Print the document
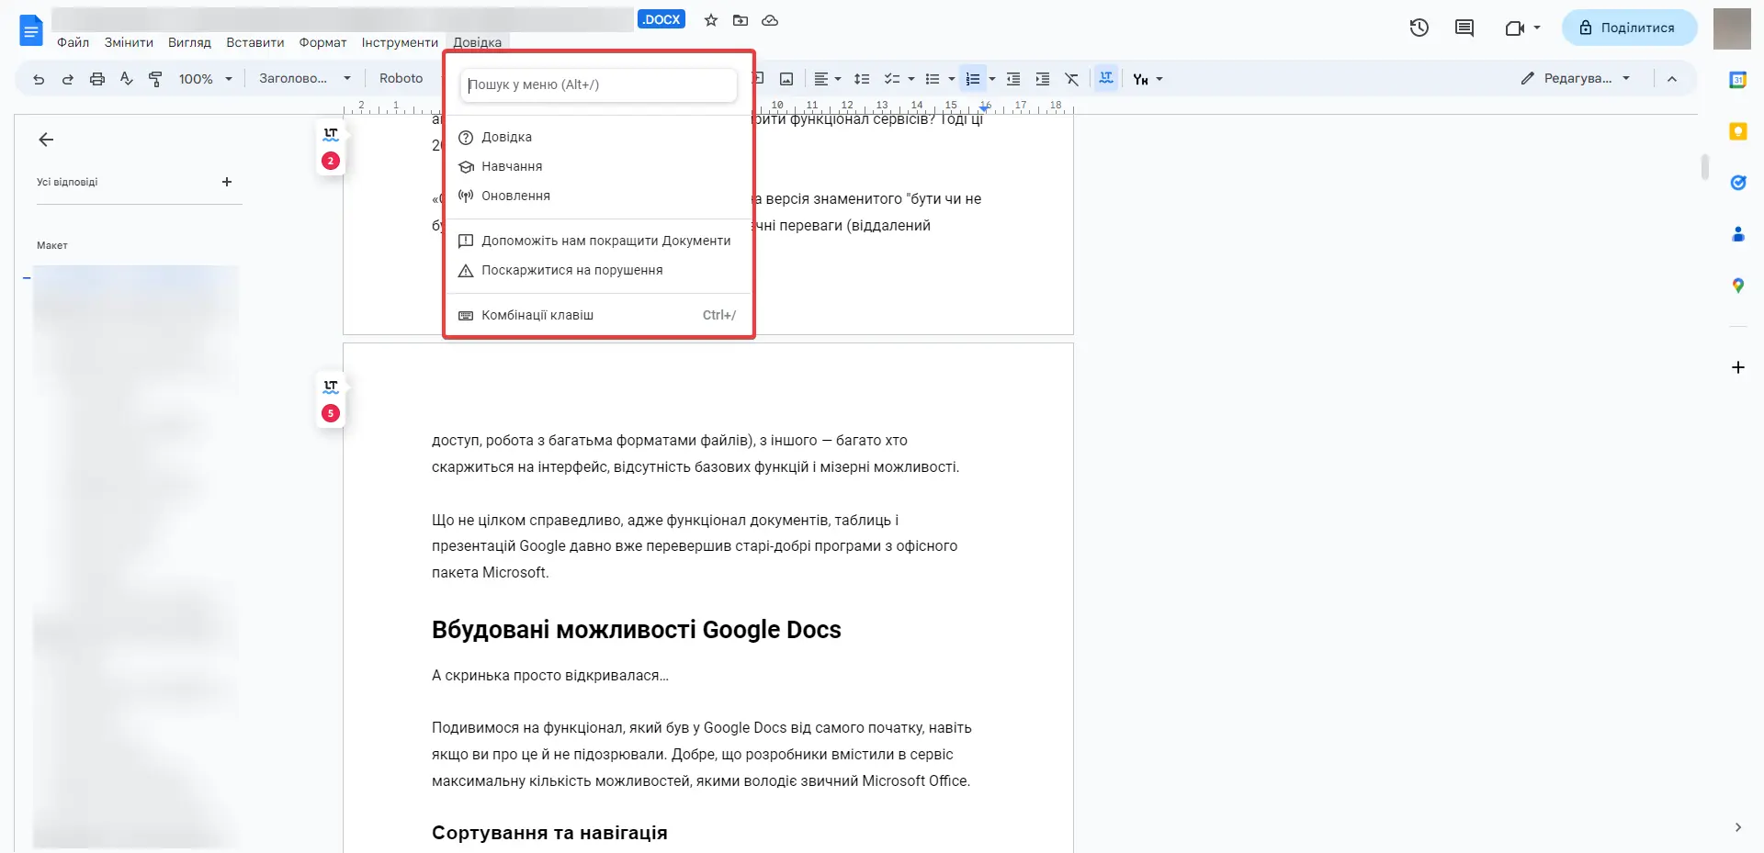1764x853 pixels. point(97,79)
